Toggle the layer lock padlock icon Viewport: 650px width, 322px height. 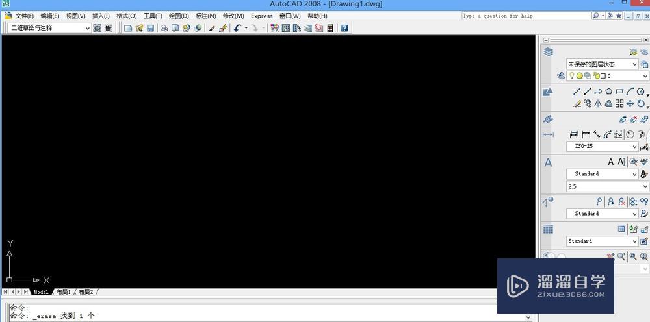pos(597,76)
